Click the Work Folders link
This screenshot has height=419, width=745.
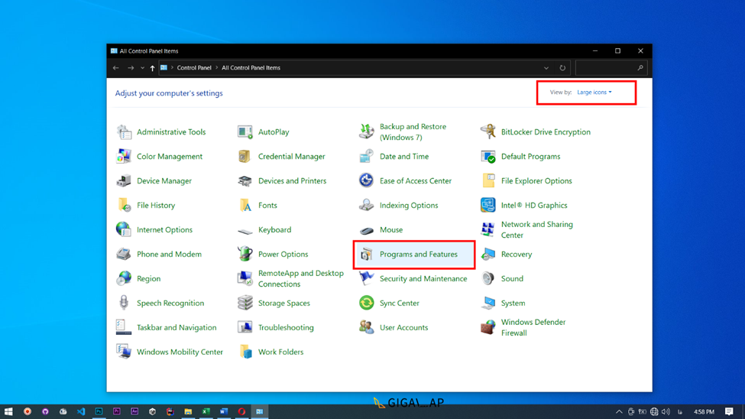(x=280, y=352)
